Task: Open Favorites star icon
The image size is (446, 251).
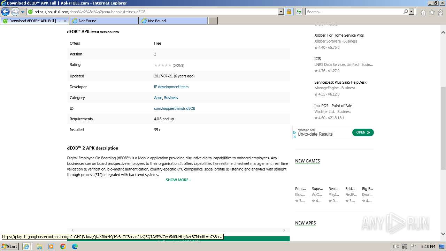Action: pyautogui.click(x=432, y=12)
